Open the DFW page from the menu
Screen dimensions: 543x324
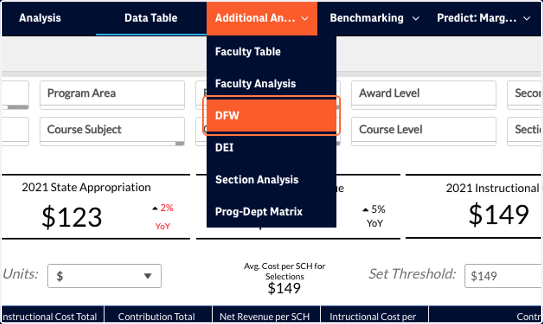pyautogui.click(x=271, y=116)
